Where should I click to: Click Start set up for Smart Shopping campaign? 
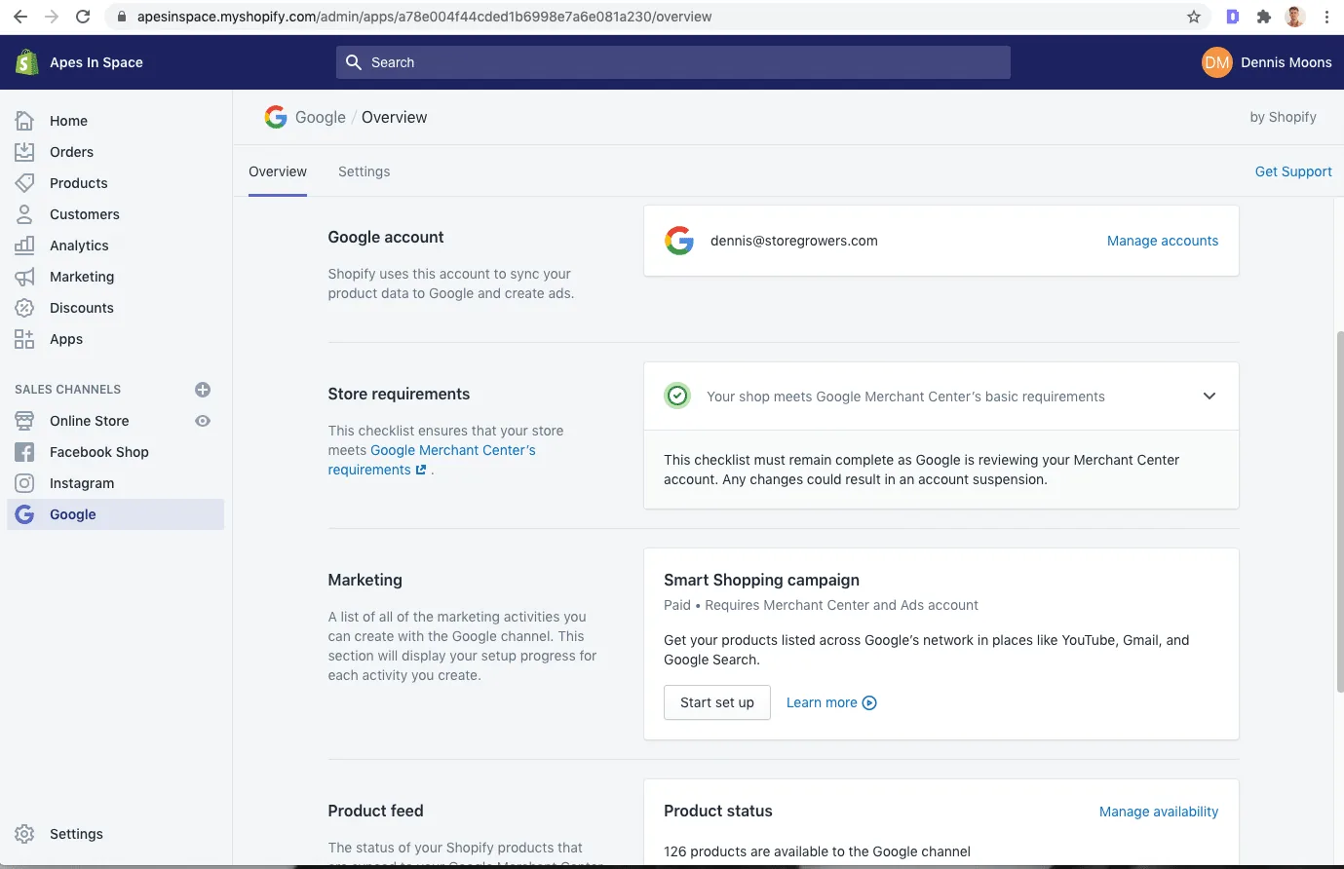[716, 701]
